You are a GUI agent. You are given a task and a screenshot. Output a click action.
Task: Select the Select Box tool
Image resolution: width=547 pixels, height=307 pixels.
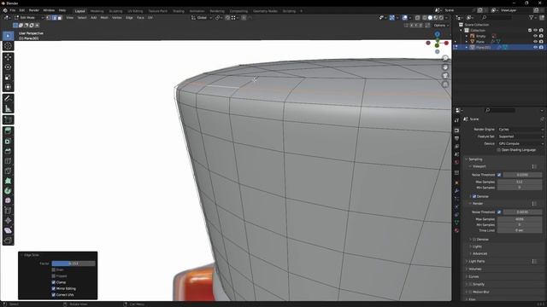pos(8,36)
